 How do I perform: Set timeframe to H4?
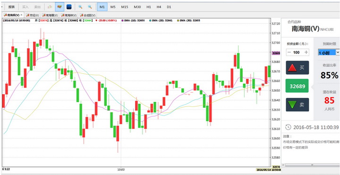point(159,7)
